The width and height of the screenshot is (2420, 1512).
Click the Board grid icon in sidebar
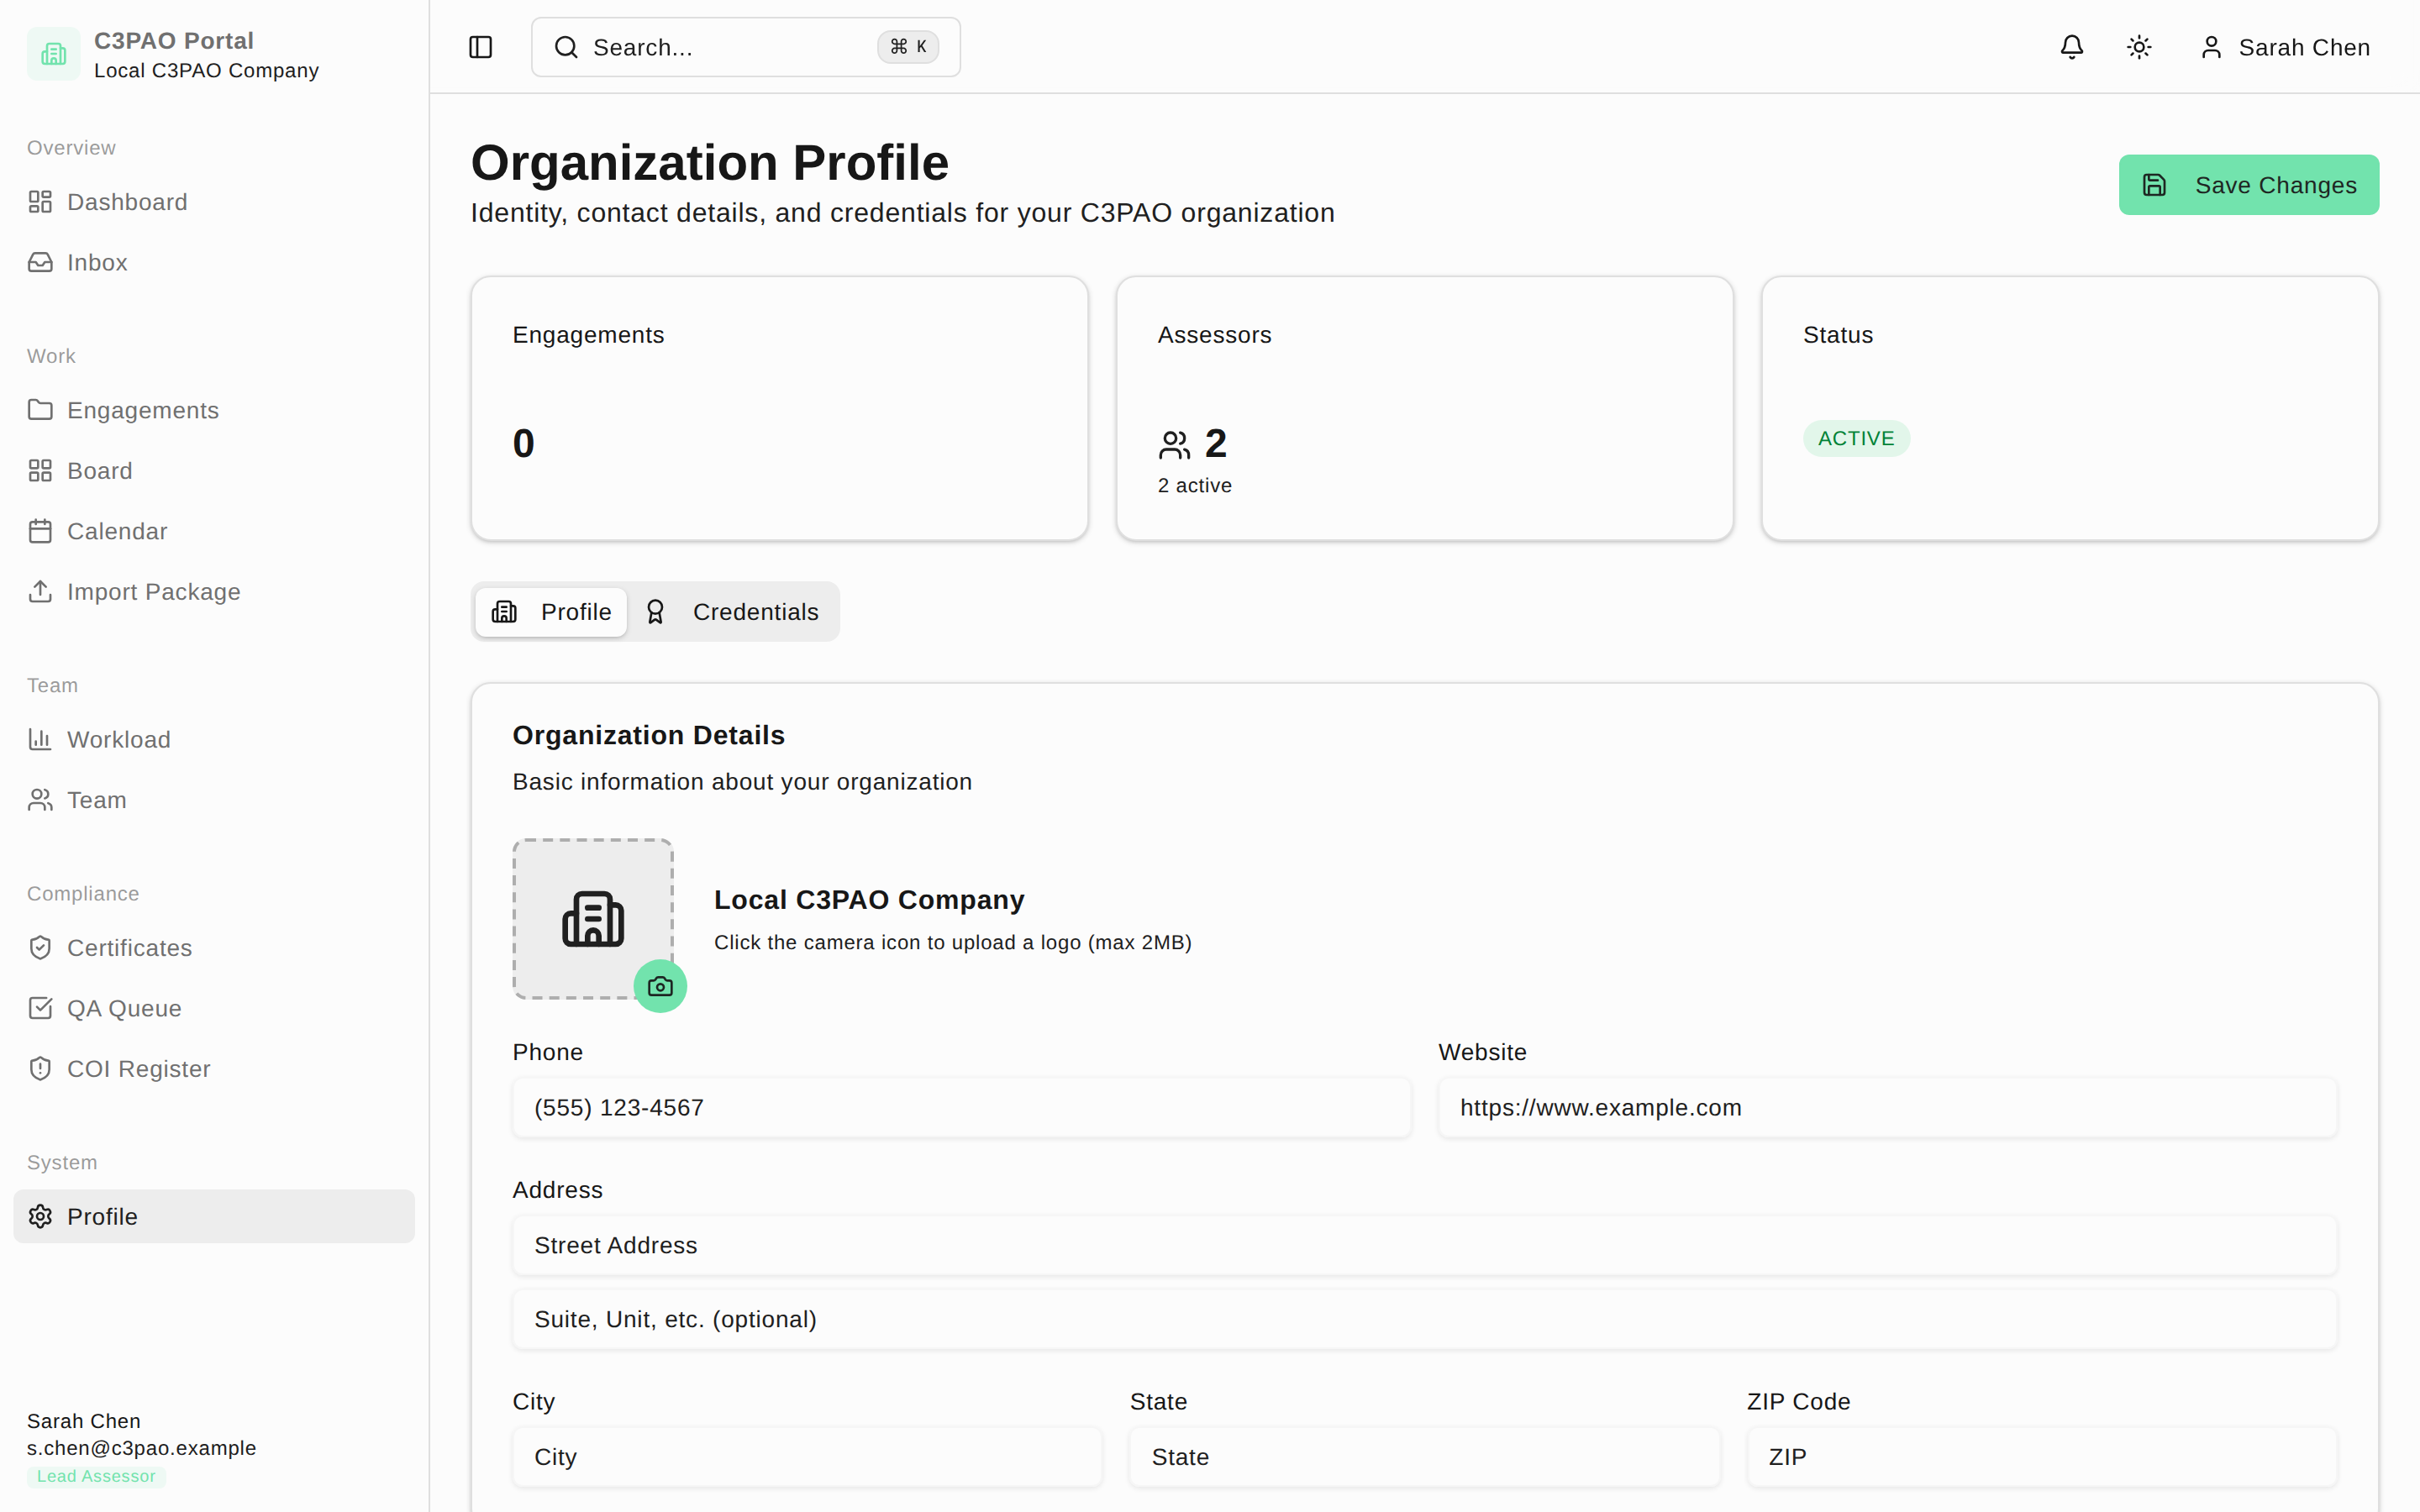pos(40,470)
